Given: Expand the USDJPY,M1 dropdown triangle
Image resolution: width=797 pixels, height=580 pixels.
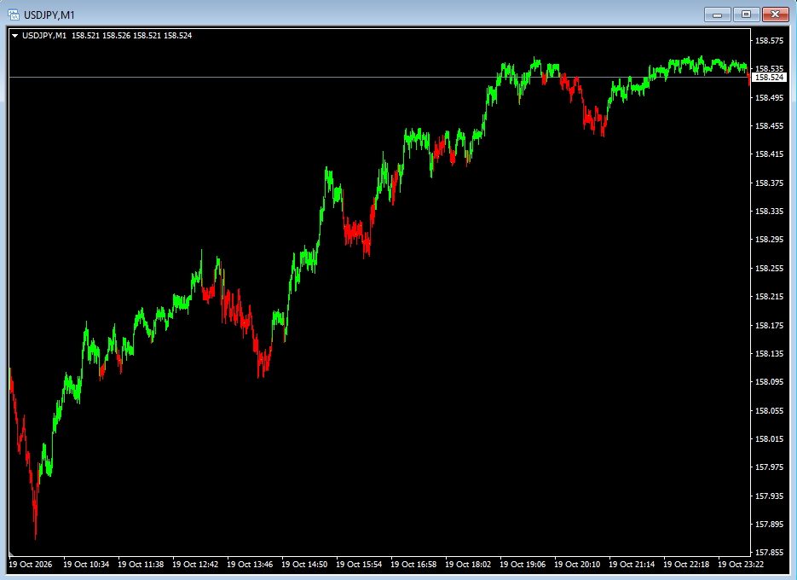Looking at the screenshot, I should tap(14, 36).
